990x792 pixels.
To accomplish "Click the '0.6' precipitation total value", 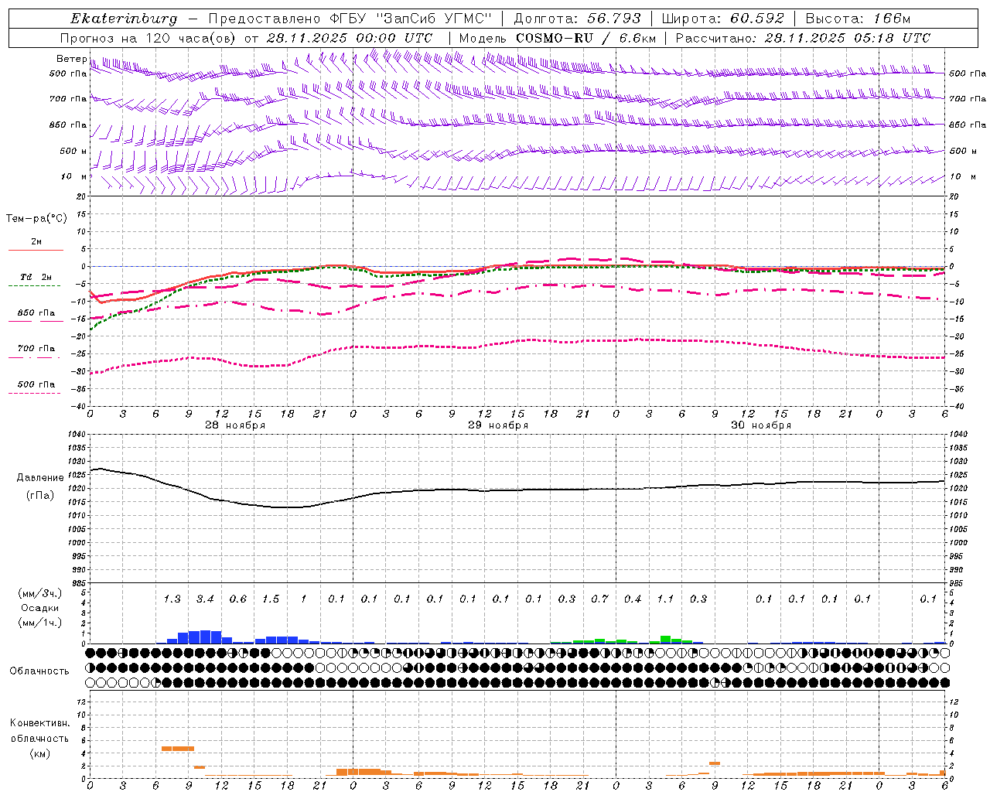I will point(238,599).
